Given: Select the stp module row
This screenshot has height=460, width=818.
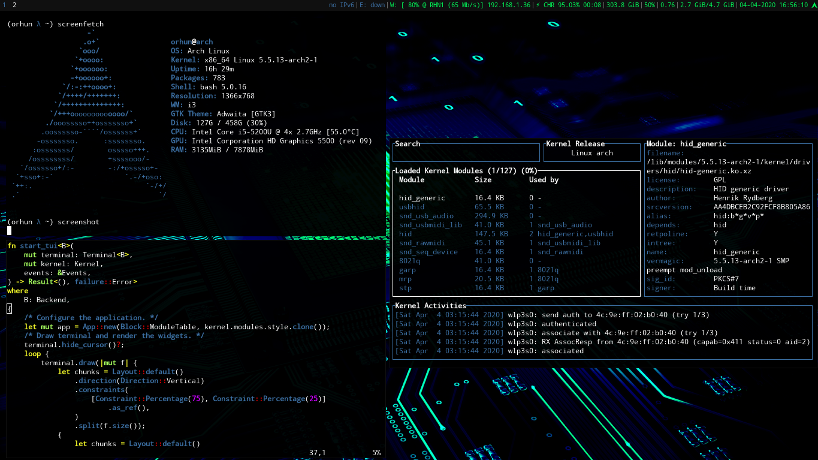Looking at the screenshot, I should click(516, 288).
